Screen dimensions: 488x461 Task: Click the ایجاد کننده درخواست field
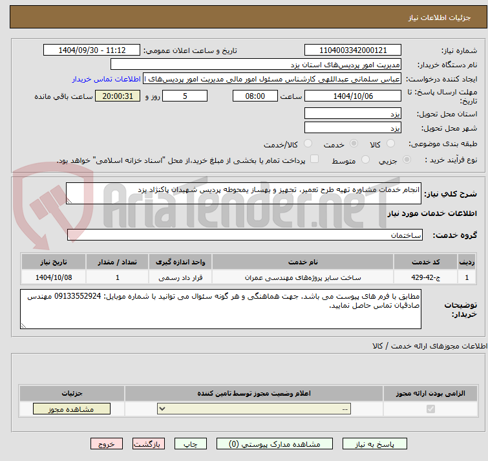pos(272,79)
